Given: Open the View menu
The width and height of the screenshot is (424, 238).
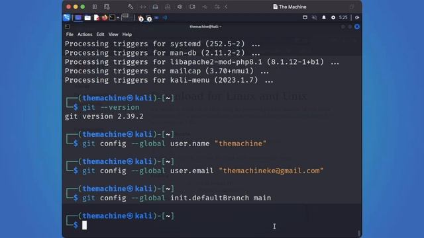Looking at the screenshot, I should 113,34.
